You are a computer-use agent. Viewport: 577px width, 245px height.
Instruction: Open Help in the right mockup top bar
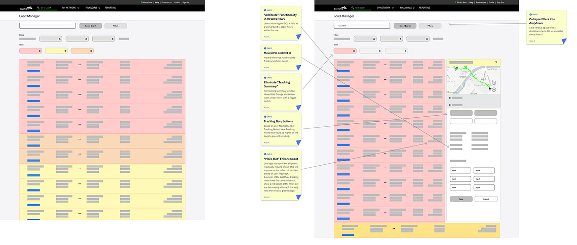472,2
